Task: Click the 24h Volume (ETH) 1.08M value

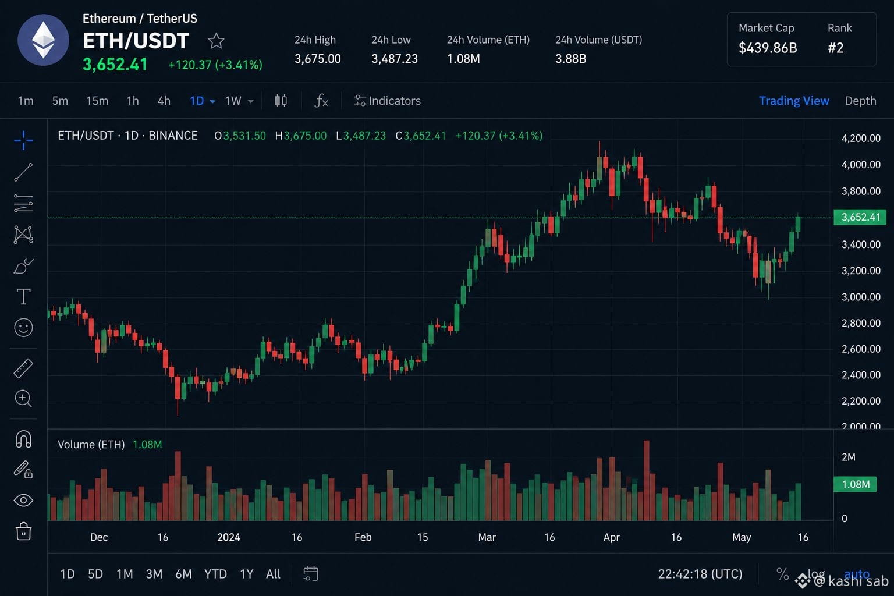Action: coord(463,59)
